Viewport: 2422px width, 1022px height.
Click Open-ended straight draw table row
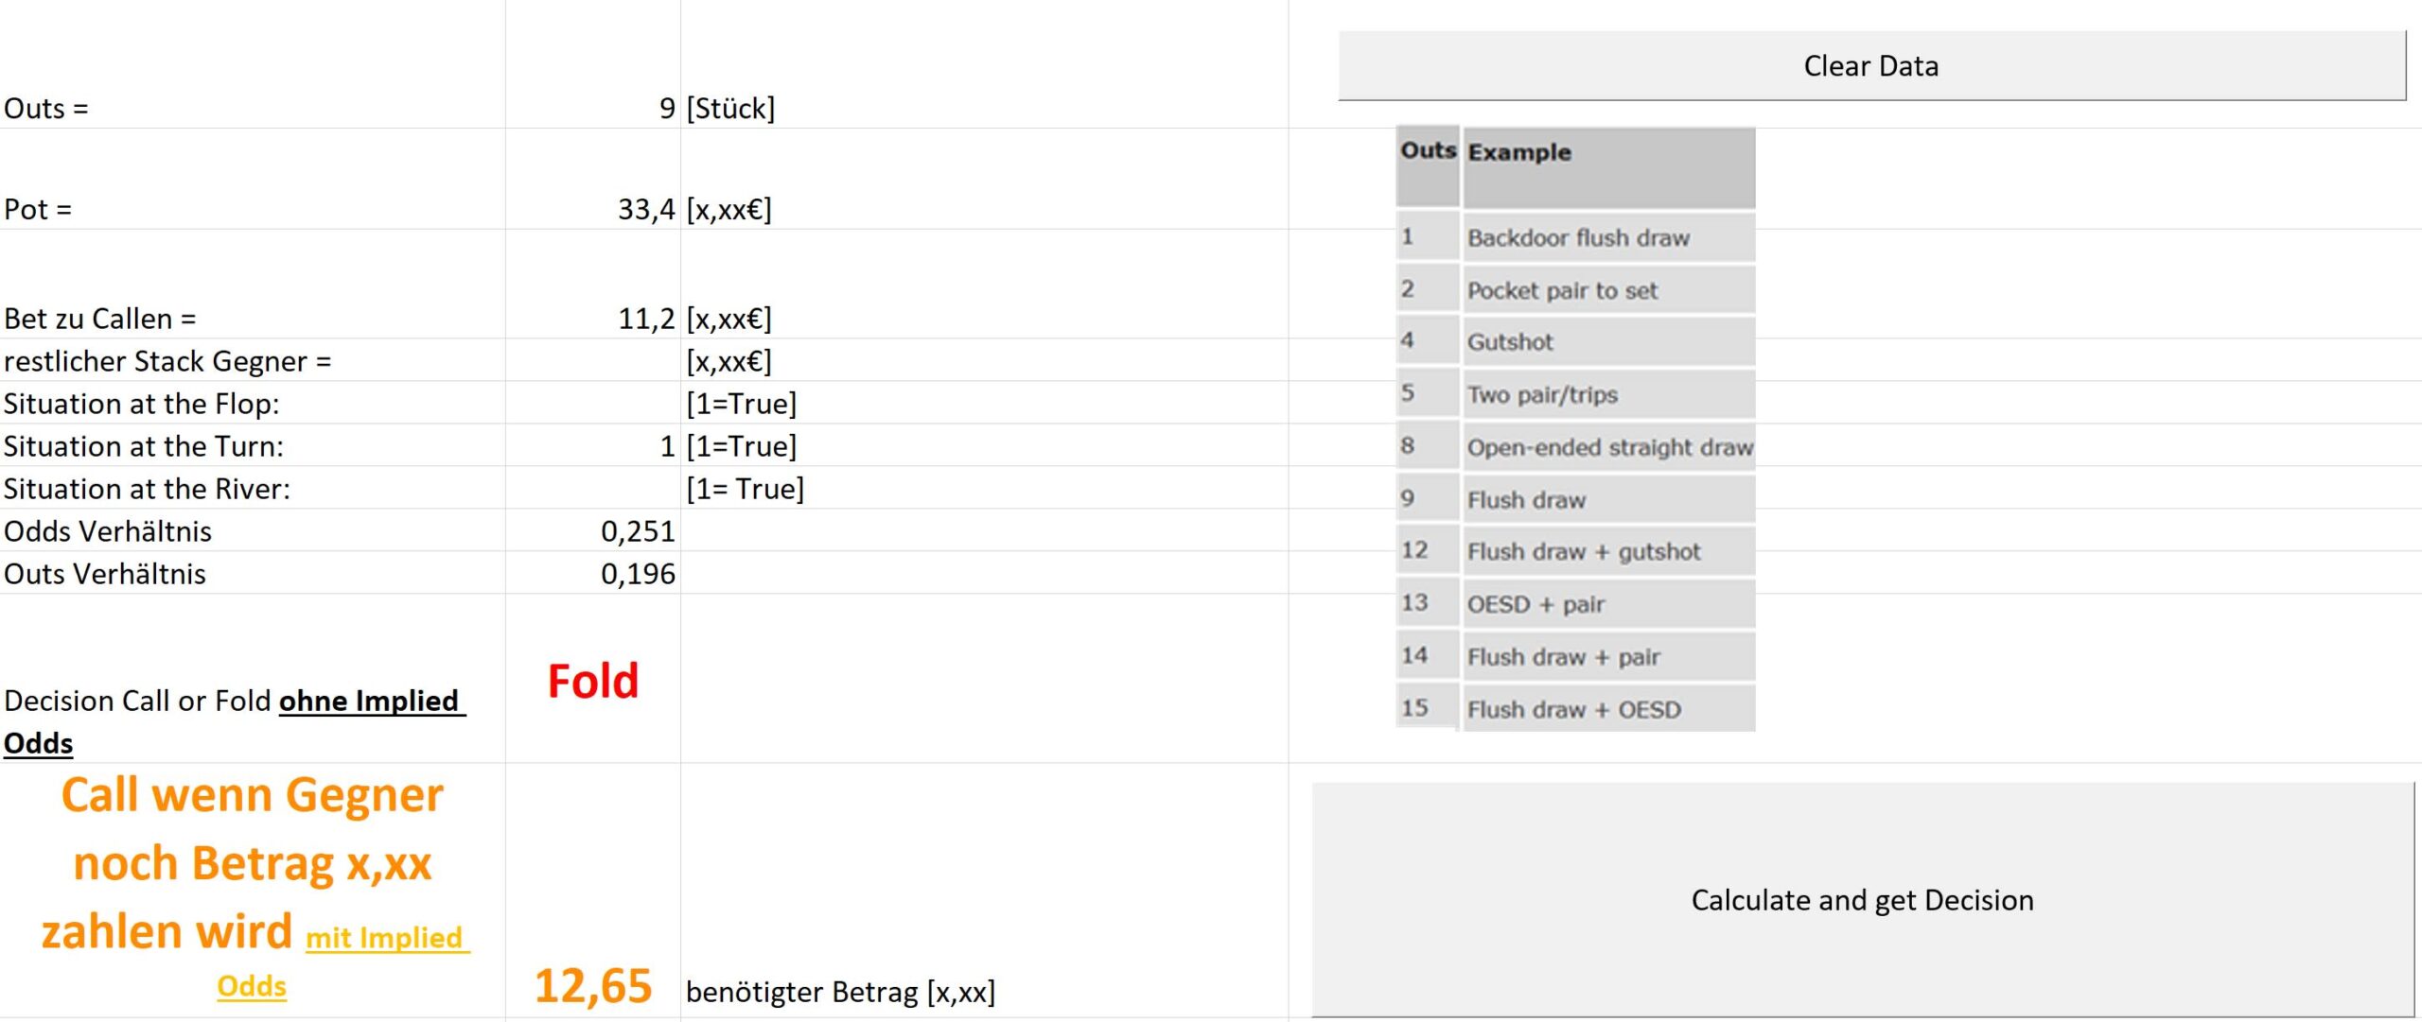1575,446
